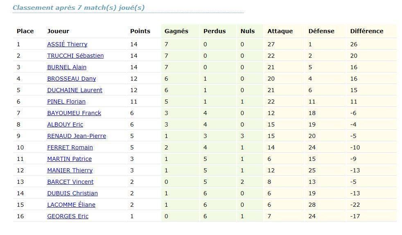Click DUBUIS Christian link

point(72,193)
